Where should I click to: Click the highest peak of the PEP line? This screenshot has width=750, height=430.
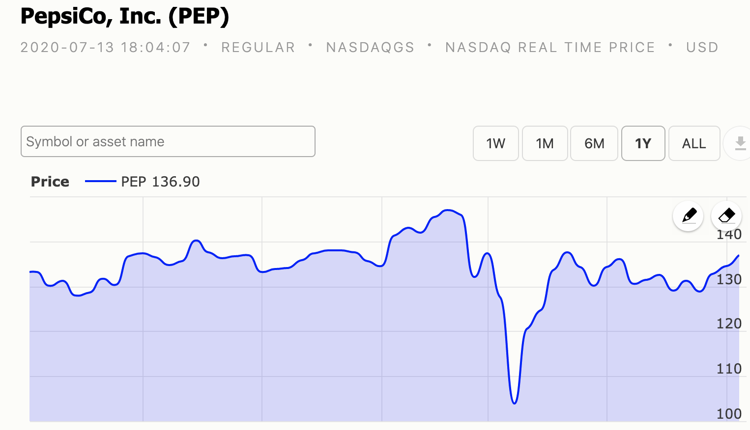[x=448, y=210]
